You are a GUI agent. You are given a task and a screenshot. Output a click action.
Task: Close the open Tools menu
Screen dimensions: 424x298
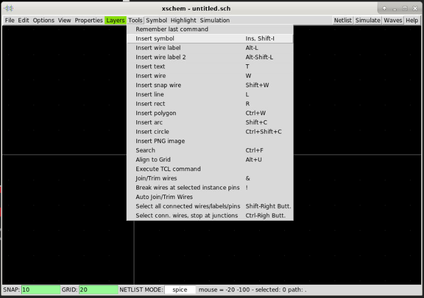point(135,20)
